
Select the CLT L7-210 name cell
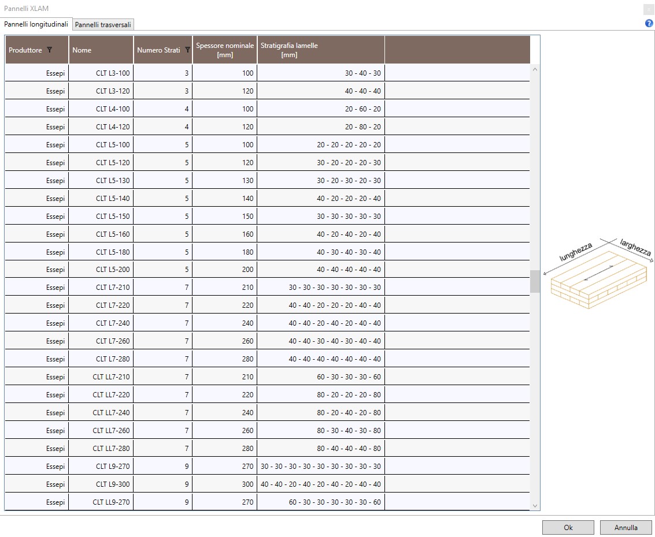click(x=101, y=288)
